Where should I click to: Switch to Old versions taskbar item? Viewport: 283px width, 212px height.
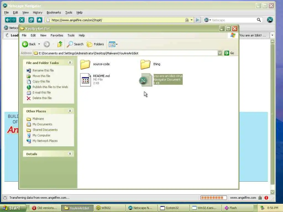(44, 208)
